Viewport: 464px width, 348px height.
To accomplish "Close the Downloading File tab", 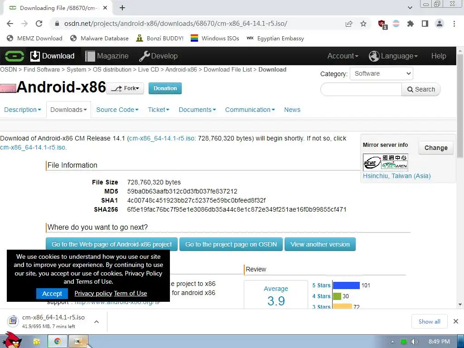I will pyautogui.click(x=105, y=8).
